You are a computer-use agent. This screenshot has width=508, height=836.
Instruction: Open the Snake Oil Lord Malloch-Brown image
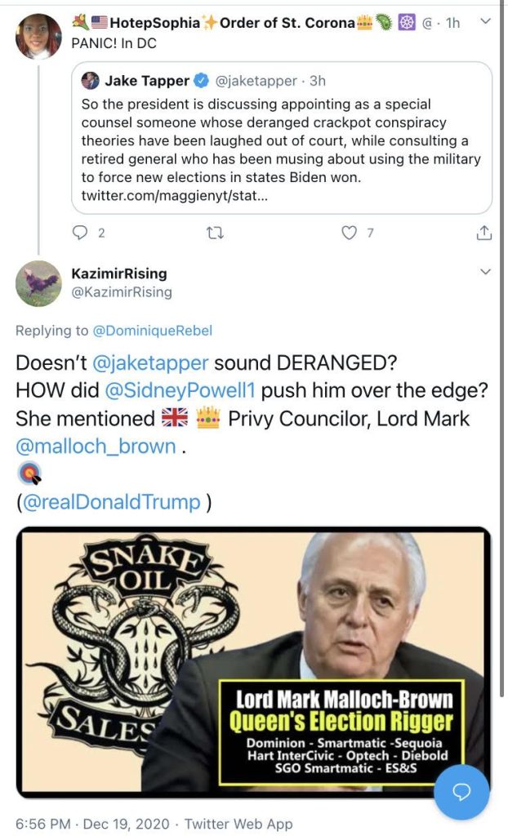(253, 661)
